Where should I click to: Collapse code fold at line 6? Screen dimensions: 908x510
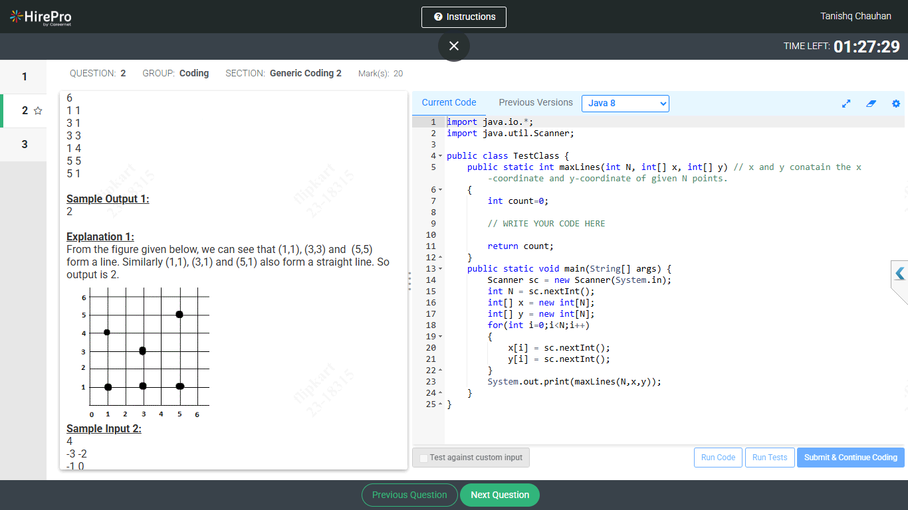click(x=440, y=190)
